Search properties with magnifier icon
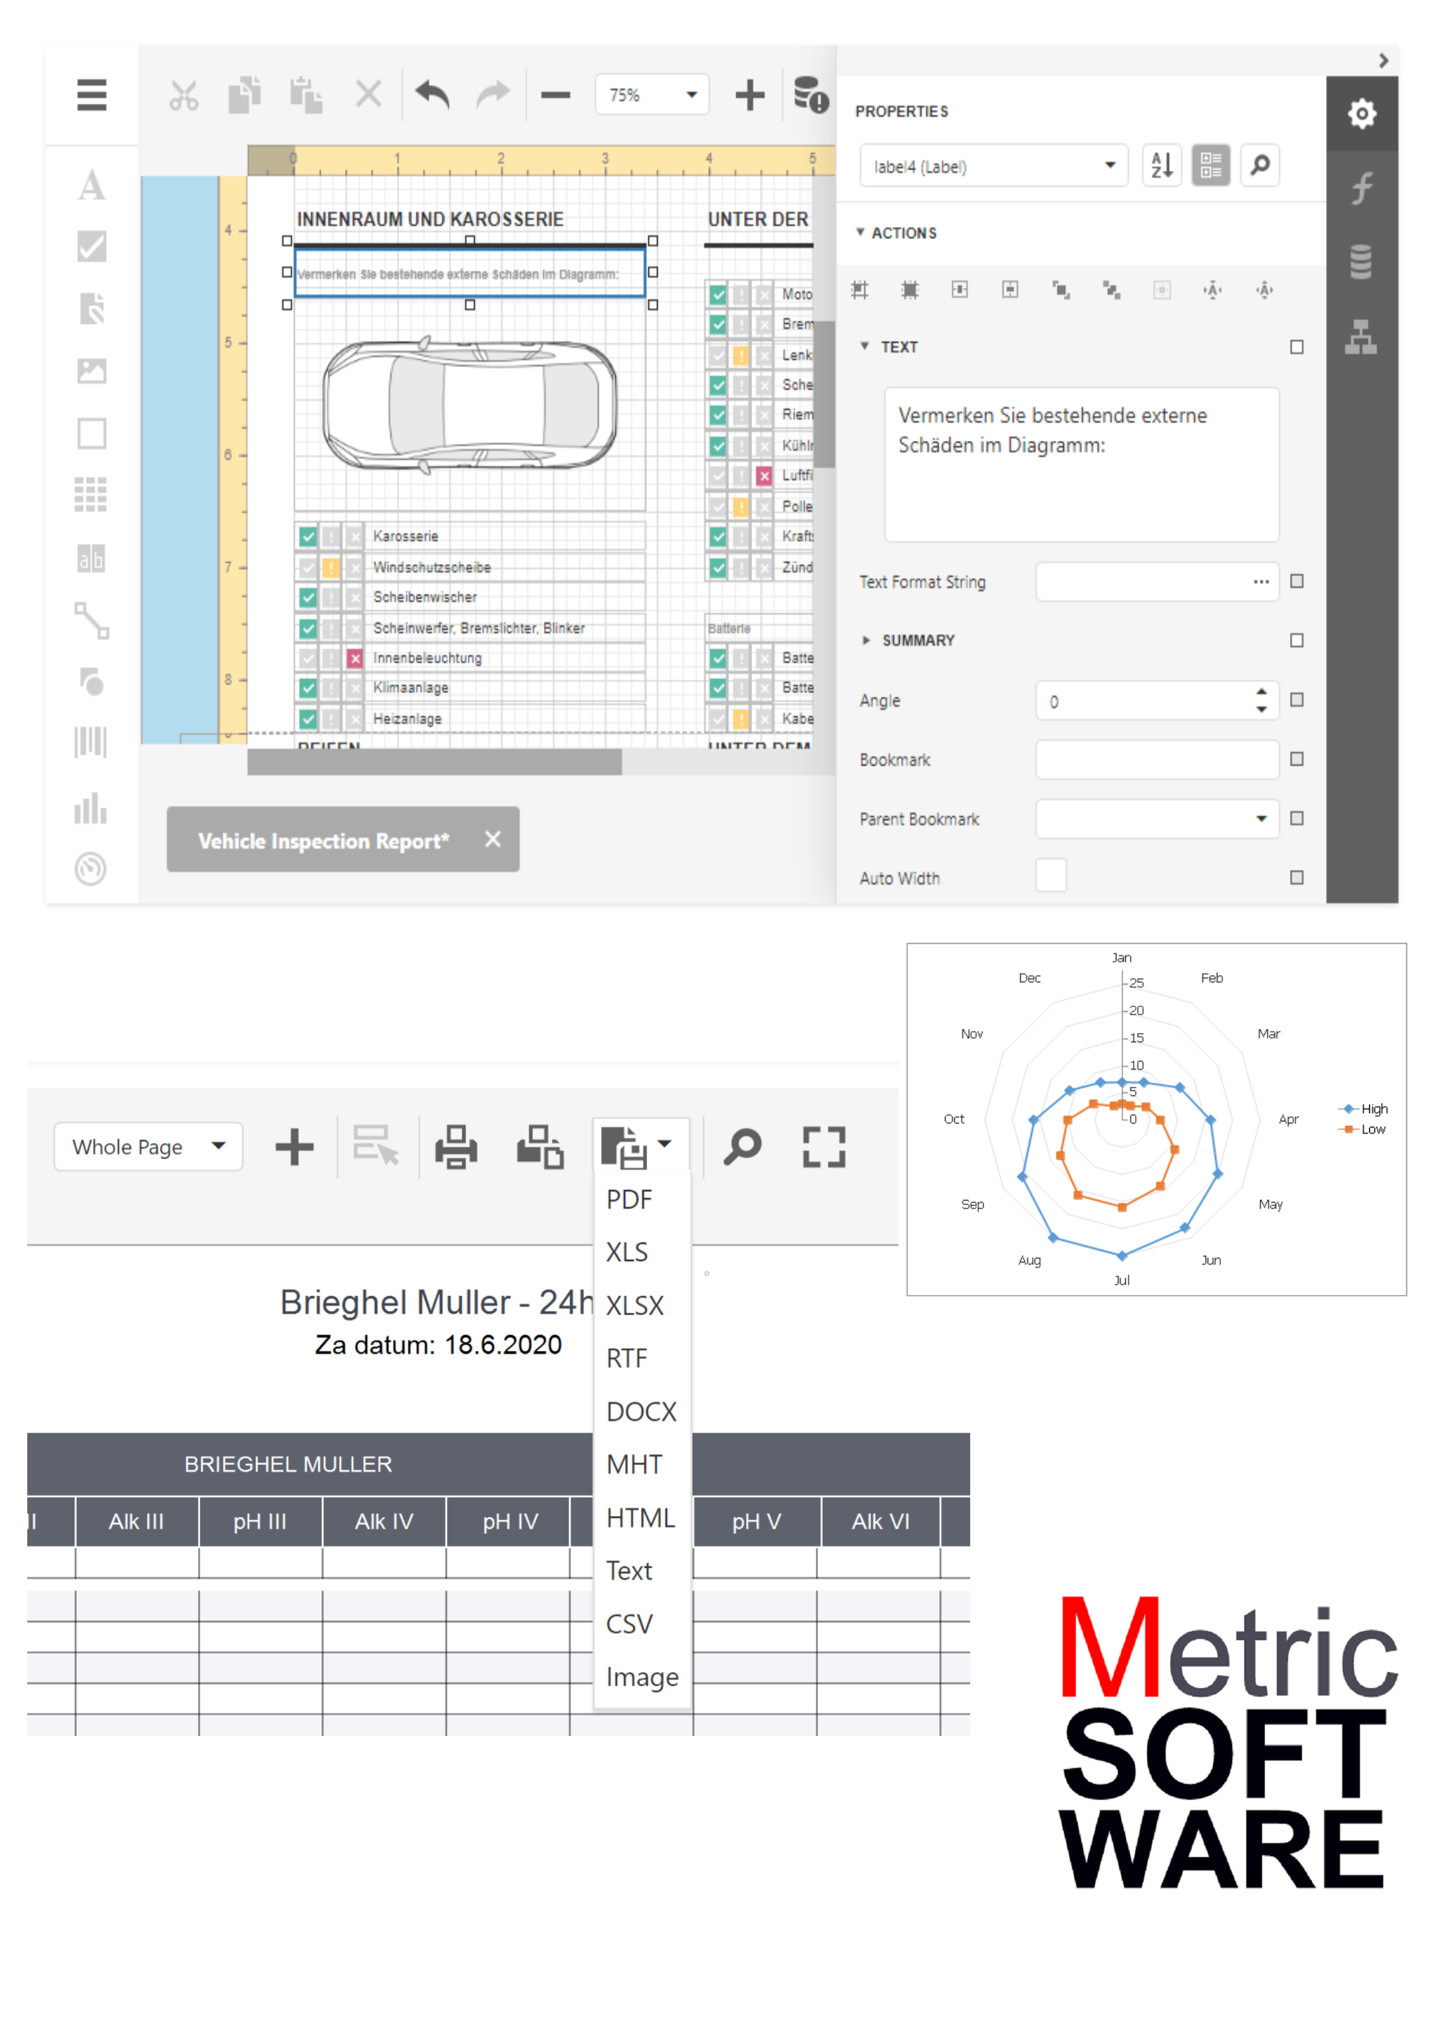This screenshot has height=2028, width=1451. (1259, 166)
